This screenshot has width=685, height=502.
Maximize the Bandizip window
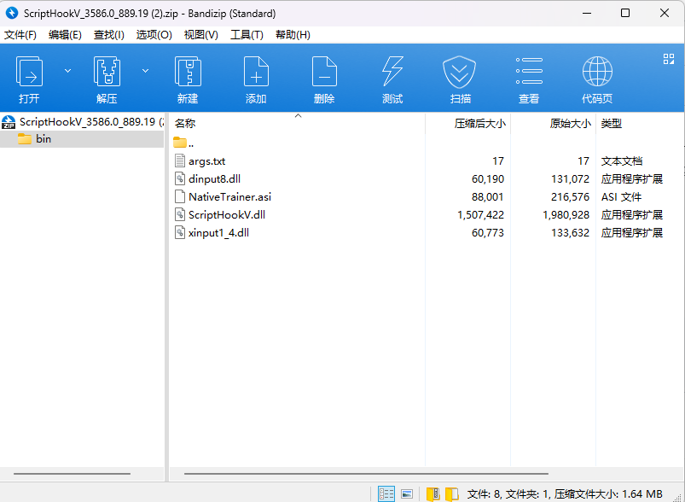[x=625, y=13]
